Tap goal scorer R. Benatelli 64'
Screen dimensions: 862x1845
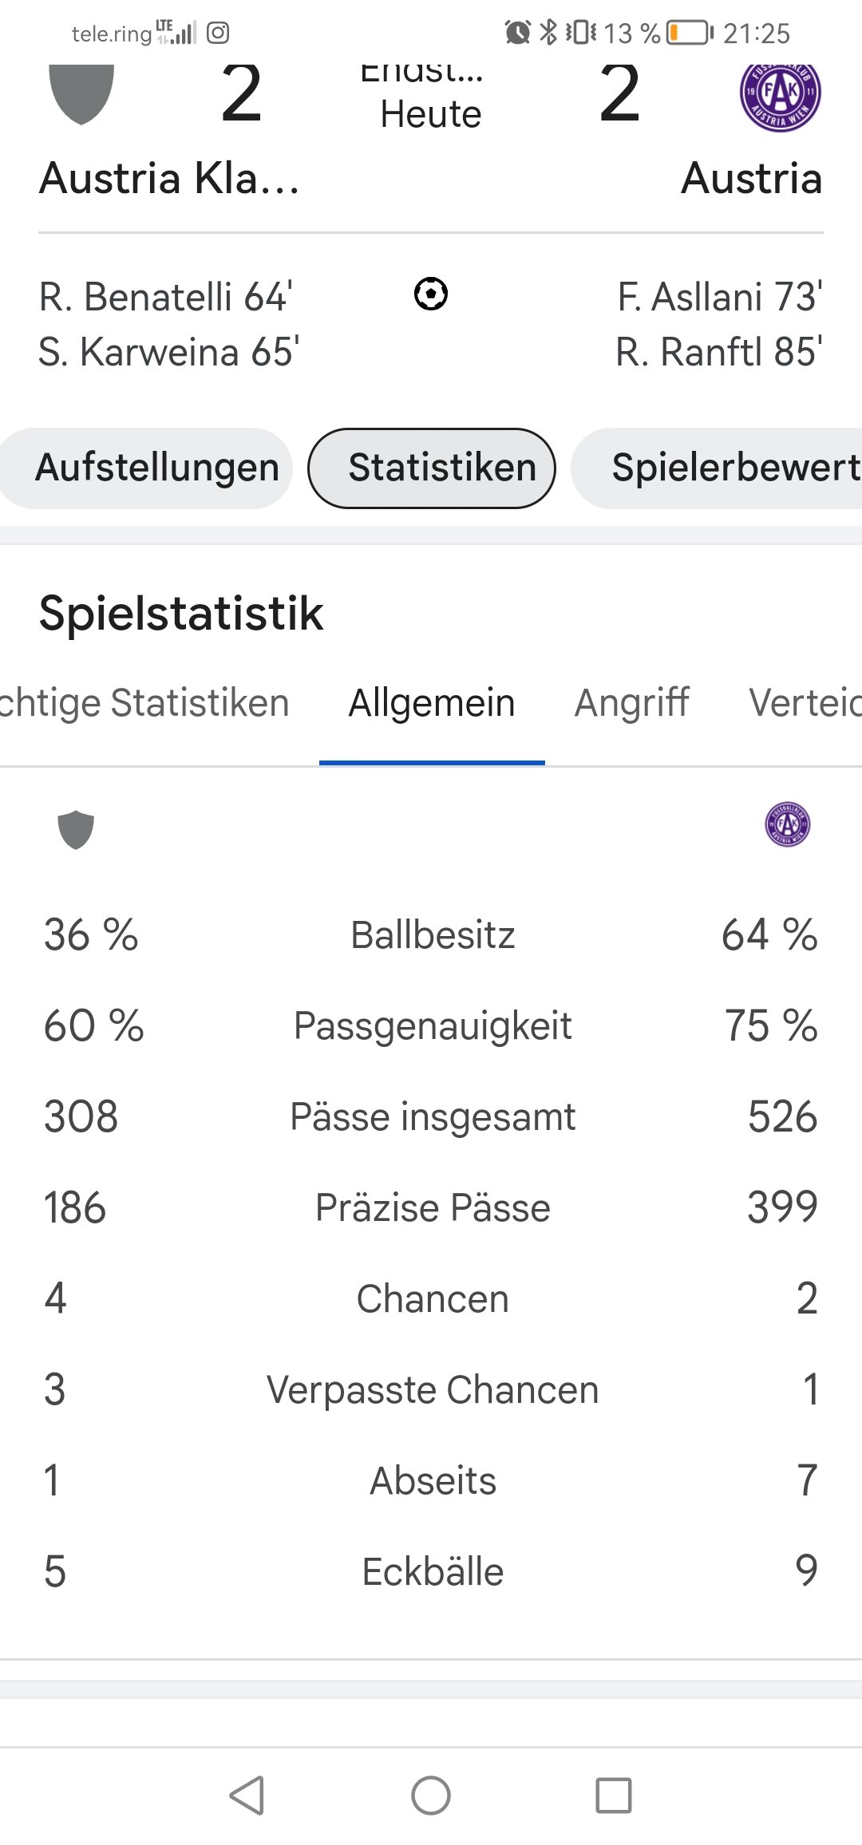coord(166,297)
